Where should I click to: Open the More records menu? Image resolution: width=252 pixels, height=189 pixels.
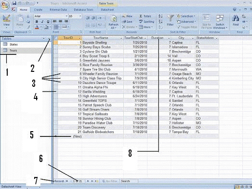[x=146, y=27]
